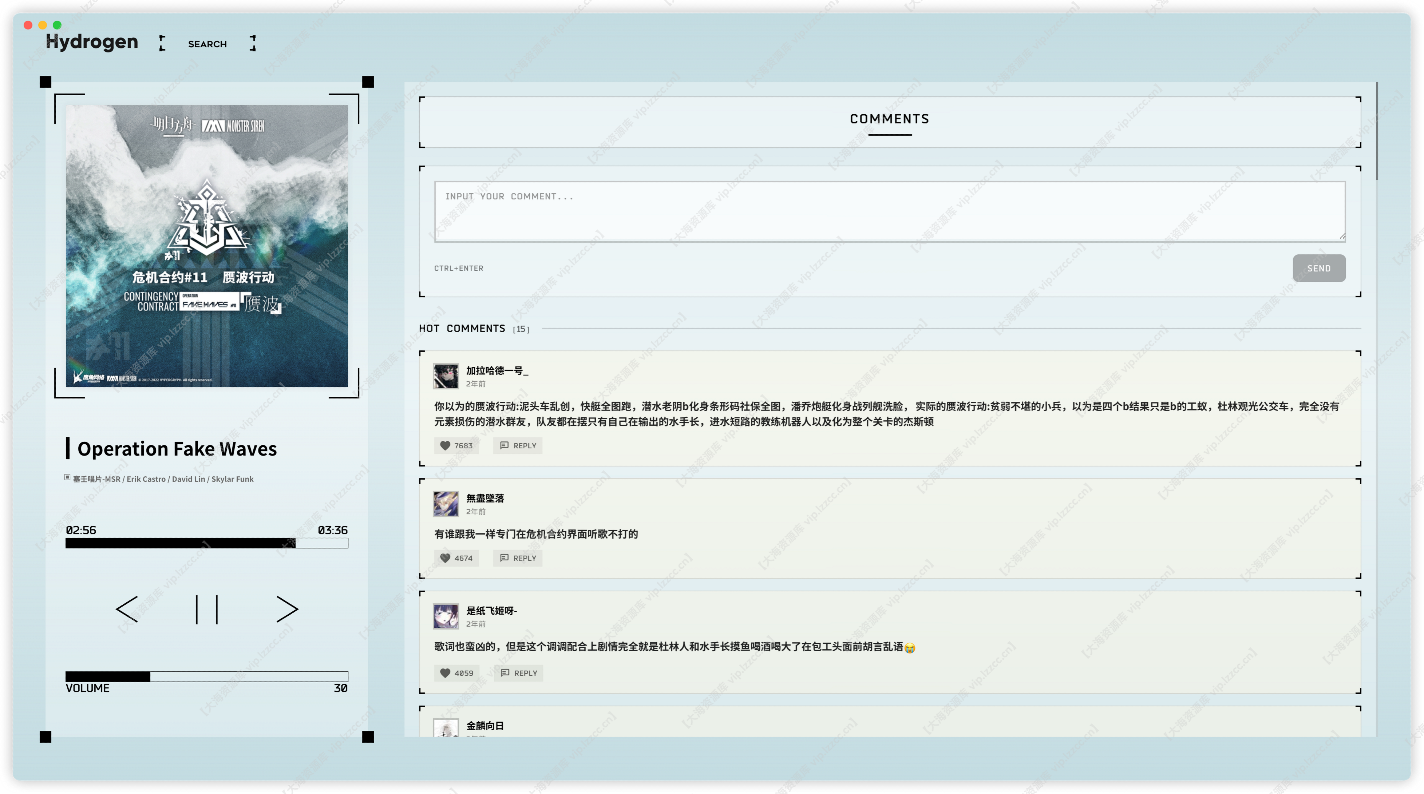Send the comment
This screenshot has width=1424, height=794.
coord(1319,268)
